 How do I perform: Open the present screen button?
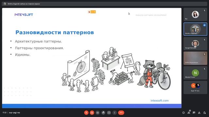(109, 113)
